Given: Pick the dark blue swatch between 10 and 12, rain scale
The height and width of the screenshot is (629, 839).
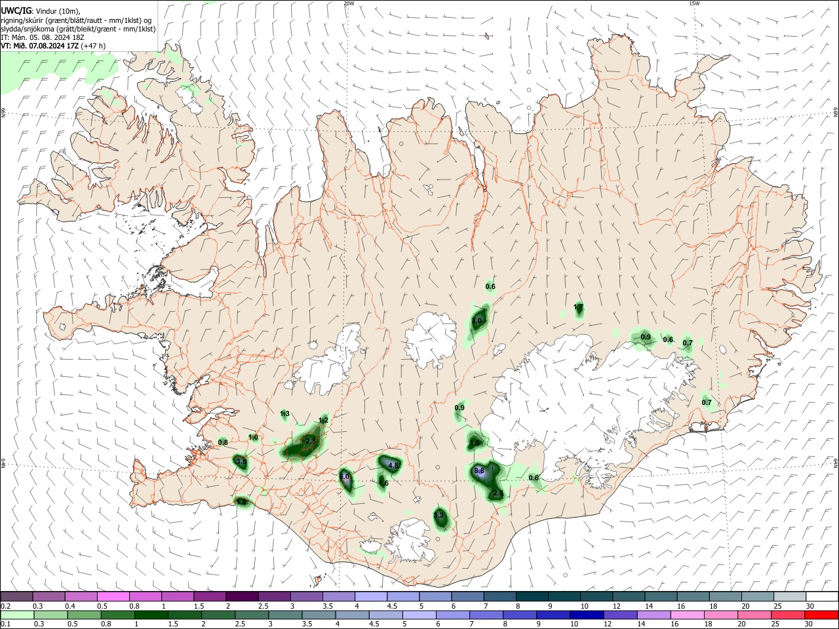Looking at the screenshot, I should coord(586,615).
